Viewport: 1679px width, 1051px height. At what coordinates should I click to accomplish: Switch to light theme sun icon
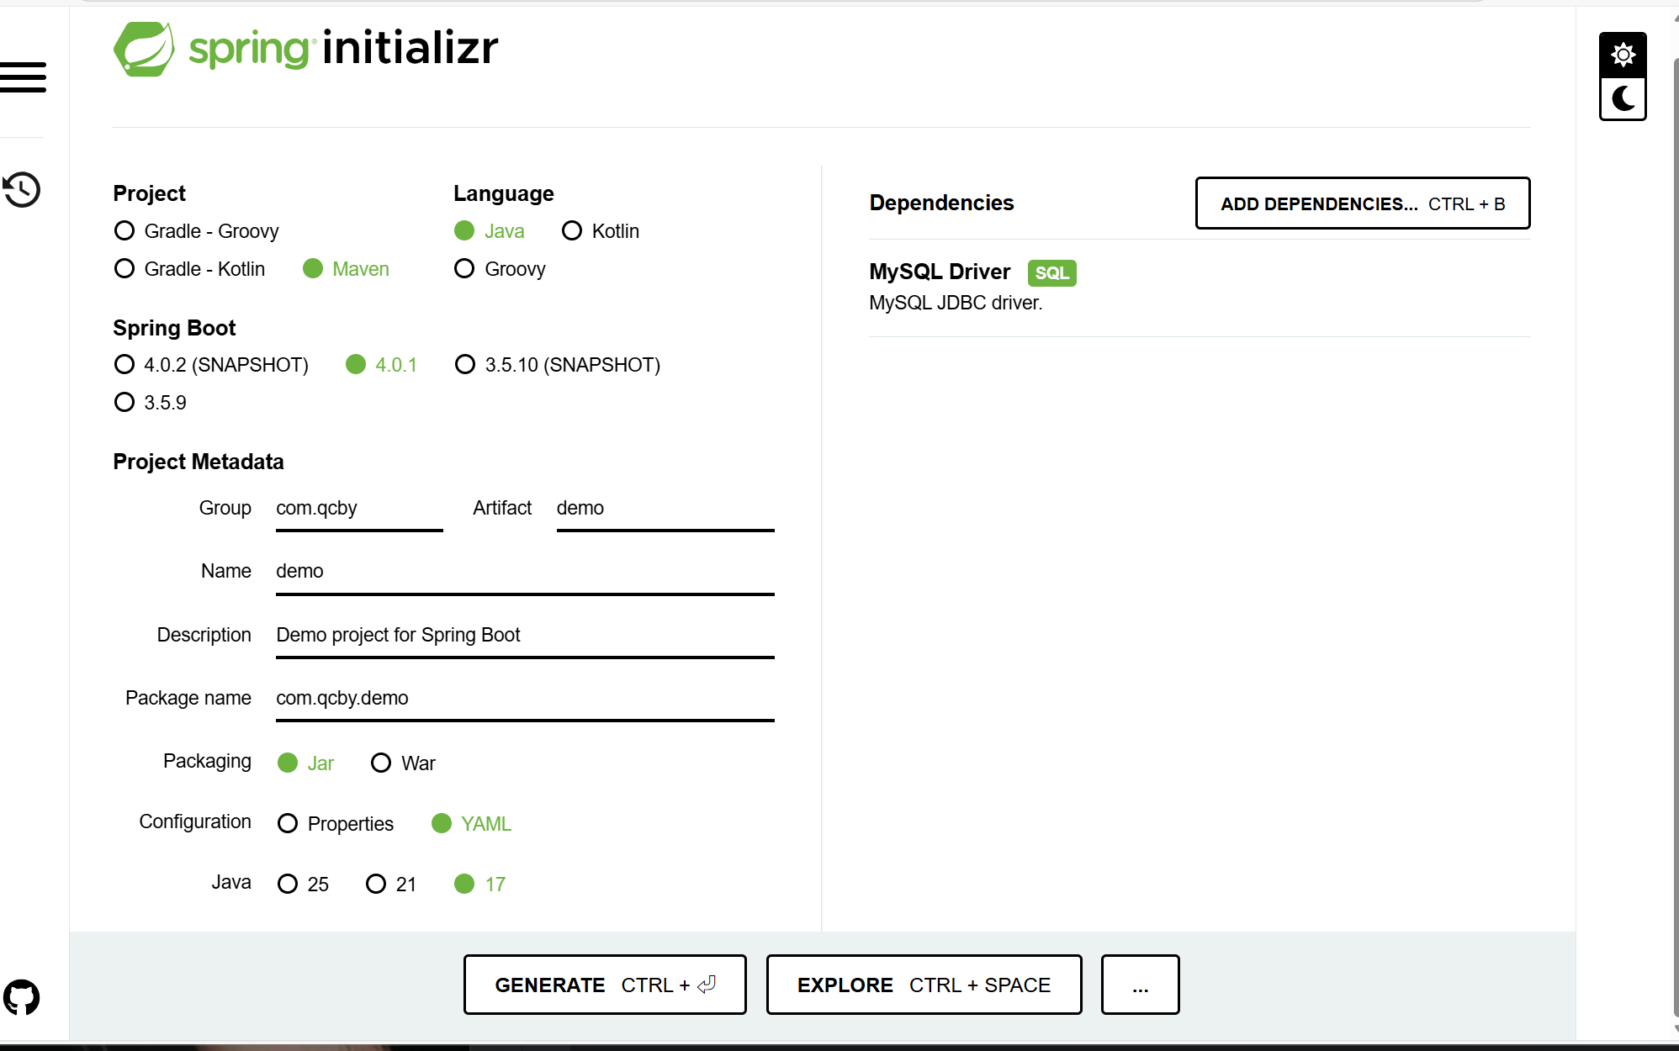pyautogui.click(x=1622, y=55)
